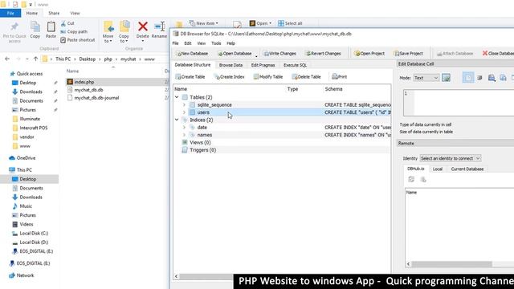Expand the sqlite_sequence table node
This screenshot has width=514, height=289.
184,105
